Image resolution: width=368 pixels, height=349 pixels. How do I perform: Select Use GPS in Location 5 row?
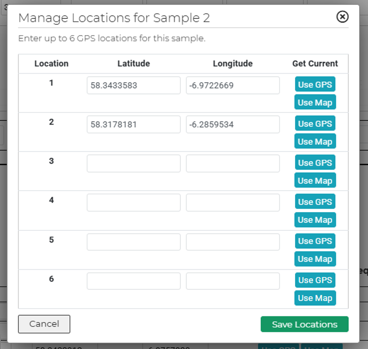pos(315,241)
